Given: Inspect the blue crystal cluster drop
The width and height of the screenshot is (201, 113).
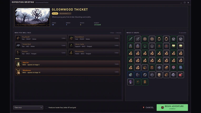Looking at the screenshot, I should (181, 68).
